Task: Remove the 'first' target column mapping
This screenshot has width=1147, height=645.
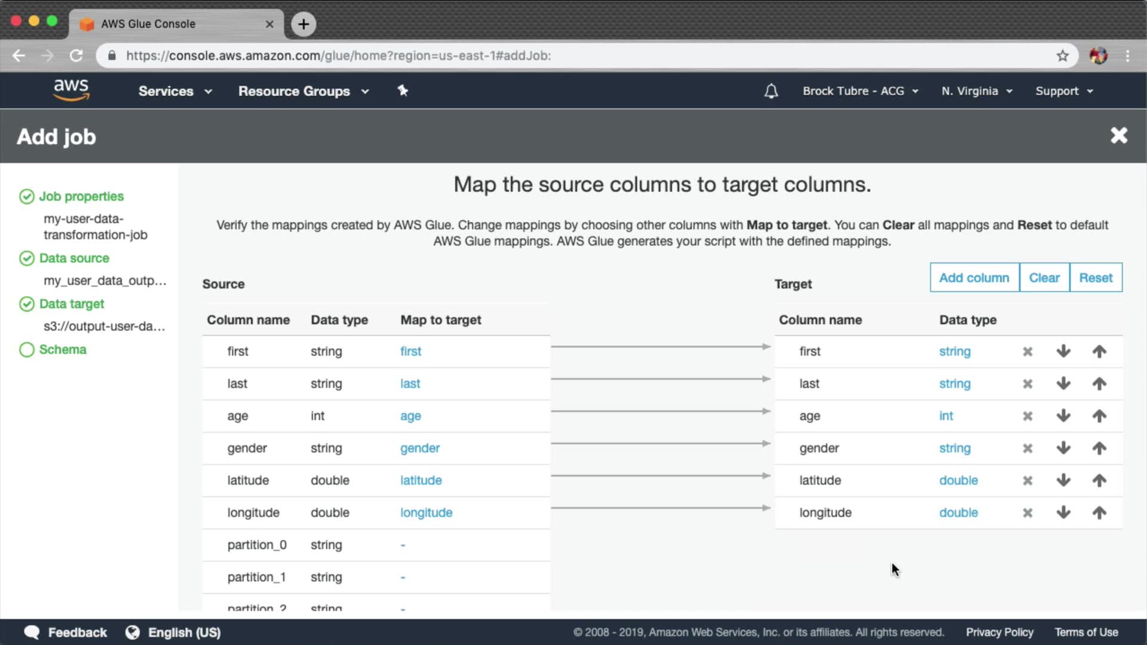Action: click(x=1028, y=352)
